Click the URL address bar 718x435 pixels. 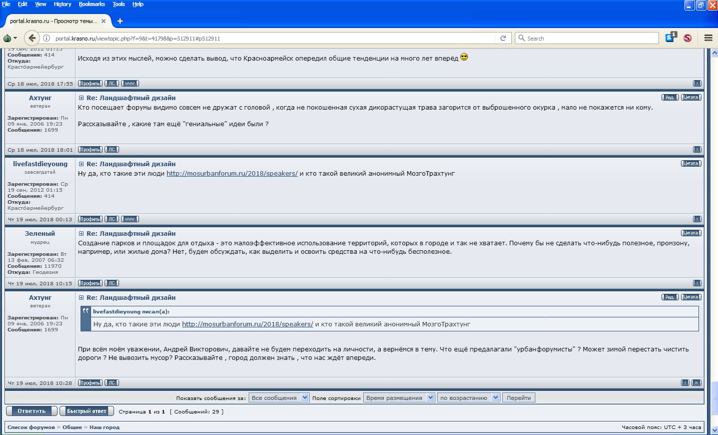pyautogui.click(x=275, y=38)
